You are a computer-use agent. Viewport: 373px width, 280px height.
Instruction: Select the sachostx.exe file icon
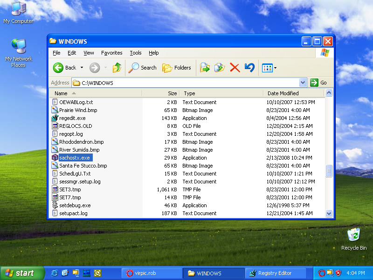(x=55, y=158)
